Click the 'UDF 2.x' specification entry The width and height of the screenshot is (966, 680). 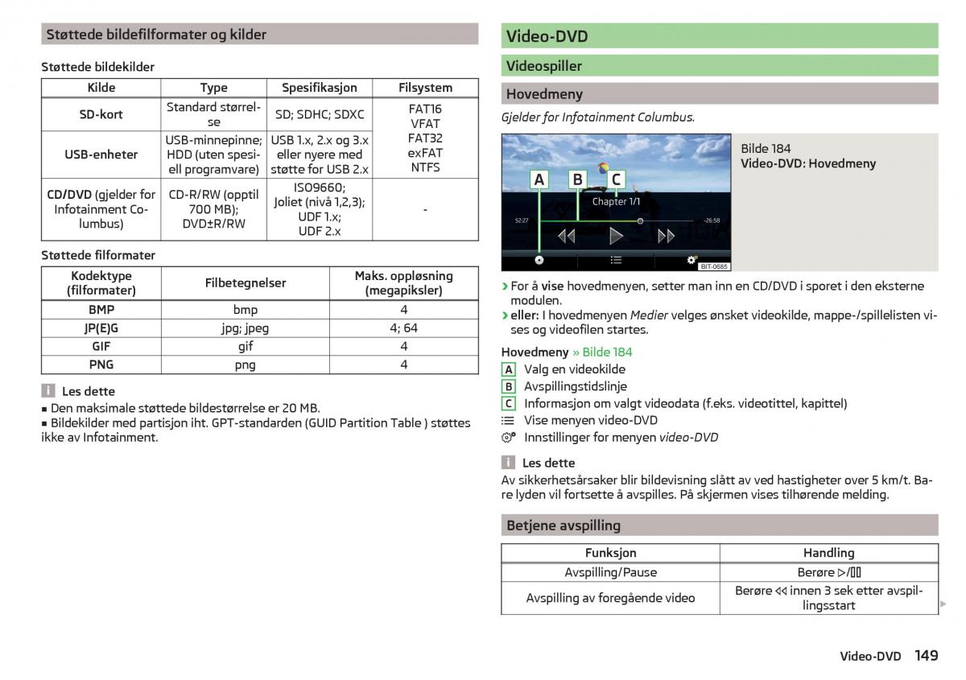320,231
